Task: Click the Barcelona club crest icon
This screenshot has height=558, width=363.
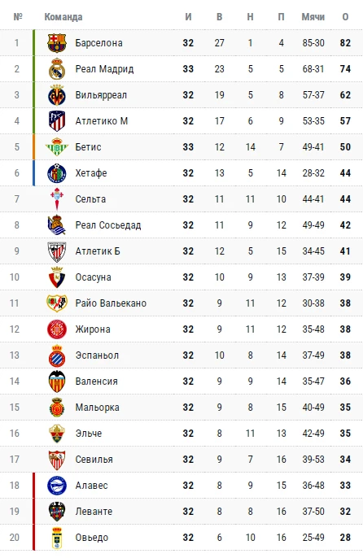Action: click(57, 43)
